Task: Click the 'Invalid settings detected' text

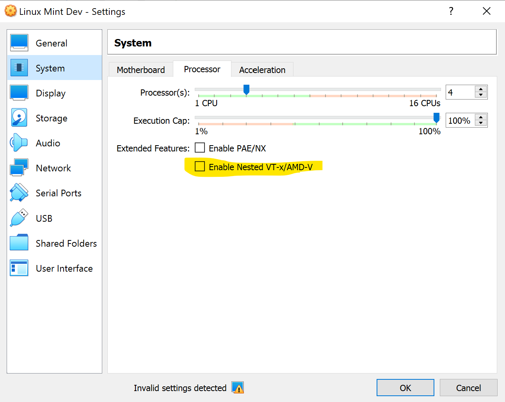Action: (180, 388)
